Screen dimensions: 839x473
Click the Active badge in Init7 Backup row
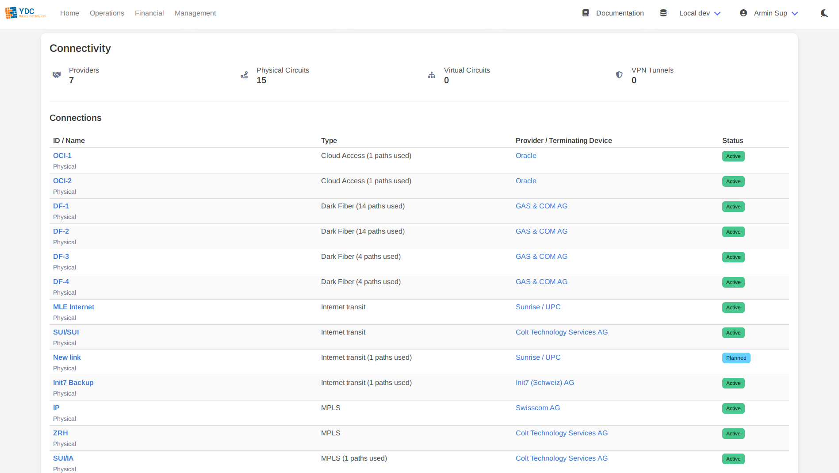tap(733, 383)
